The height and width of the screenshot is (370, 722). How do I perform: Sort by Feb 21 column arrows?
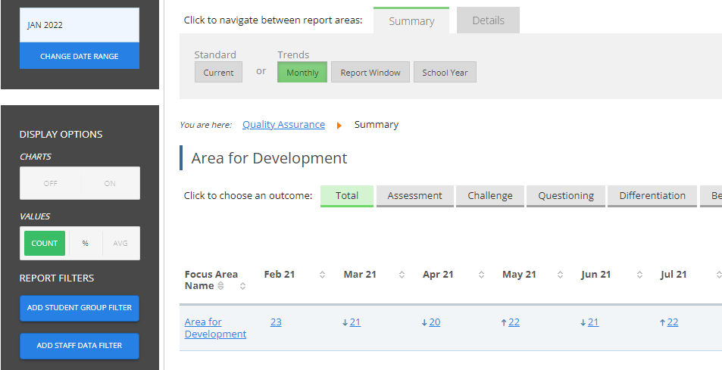[322, 275]
